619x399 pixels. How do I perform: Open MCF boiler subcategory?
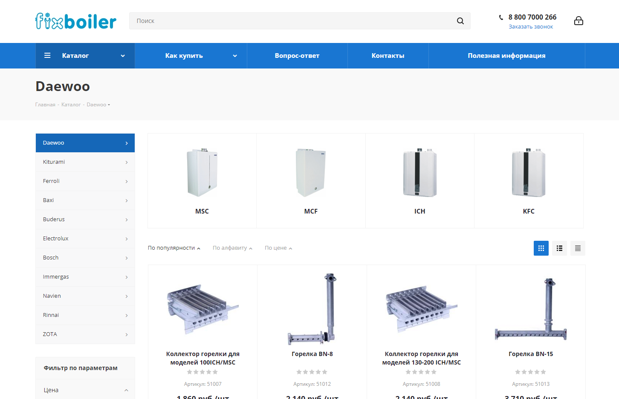[x=311, y=181]
